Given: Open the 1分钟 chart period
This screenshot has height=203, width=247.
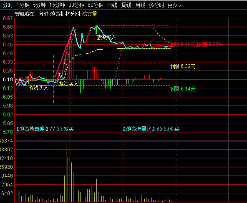Looking at the screenshot, I should coord(23,5).
